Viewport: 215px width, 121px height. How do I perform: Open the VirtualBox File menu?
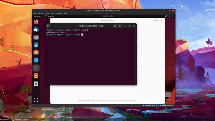pyautogui.click(x=35, y=13)
